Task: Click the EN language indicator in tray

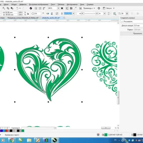Action: point(115,140)
